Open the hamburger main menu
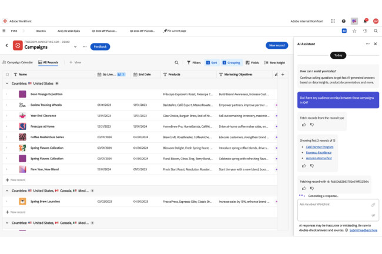The image size is (382, 254). coord(4,31)
